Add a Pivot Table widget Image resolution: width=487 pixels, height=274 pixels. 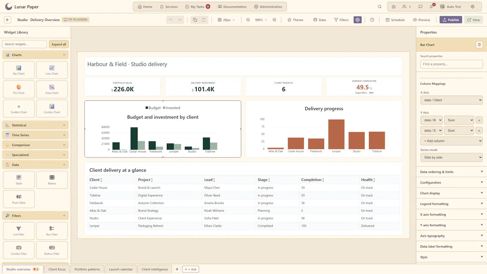coord(19,199)
